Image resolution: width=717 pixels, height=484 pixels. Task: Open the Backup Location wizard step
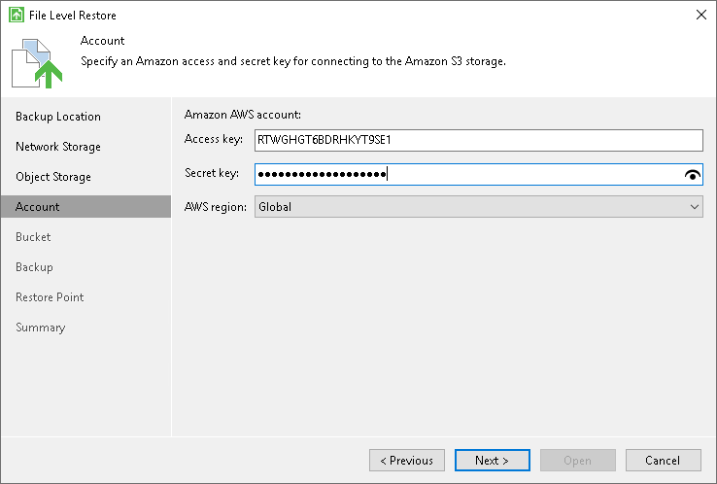[58, 117]
